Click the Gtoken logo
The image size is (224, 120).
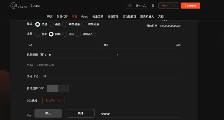[19, 6]
